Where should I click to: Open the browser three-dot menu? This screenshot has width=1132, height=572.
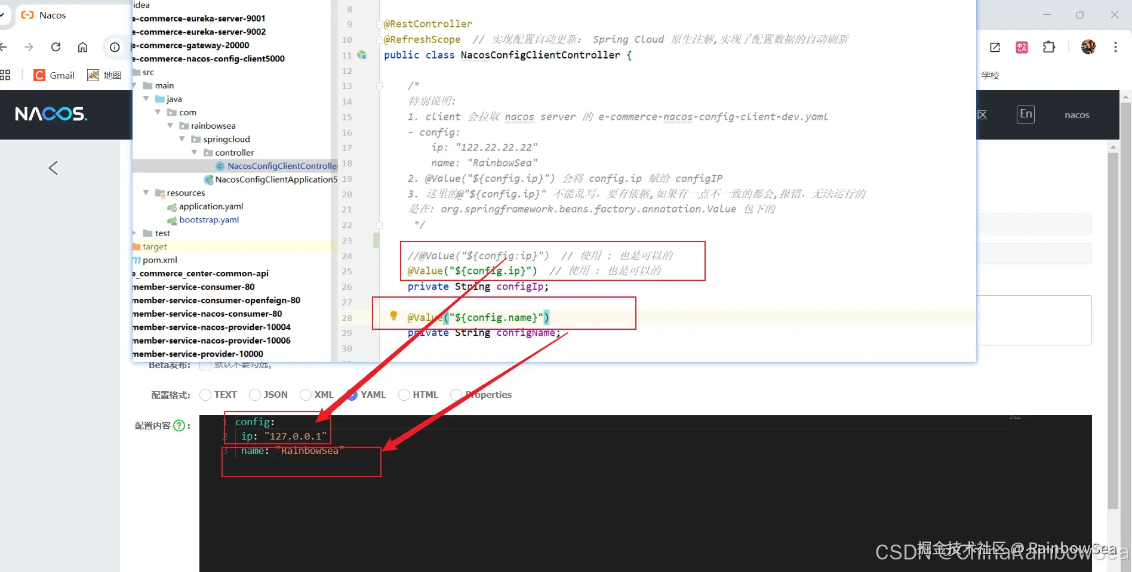click(1115, 47)
